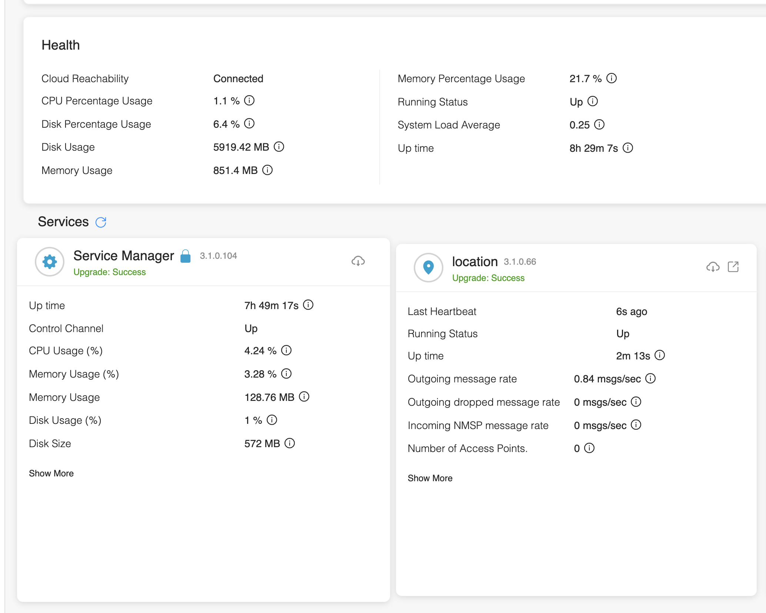Show info for CPU Percentage Usage

point(249,101)
